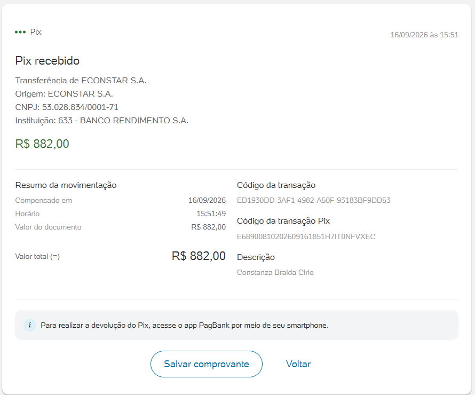Save receipt with Salvar comprovante button
Image resolution: width=475 pixels, height=395 pixels.
pos(207,364)
